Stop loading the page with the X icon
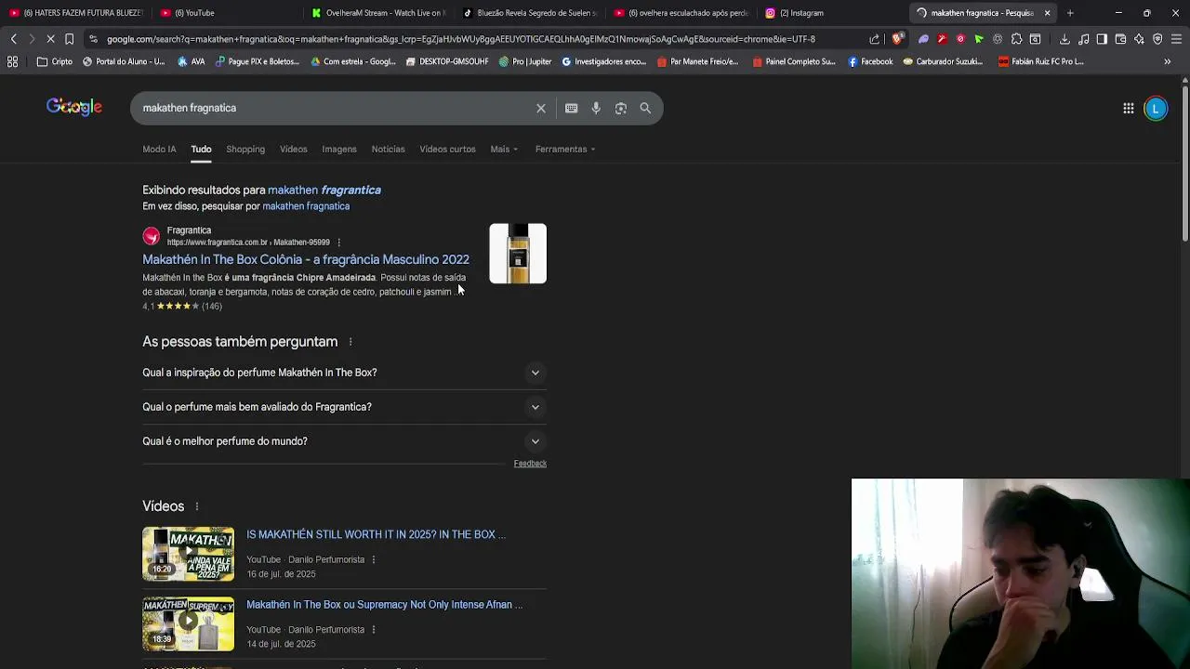The image size is (1190, 669). [x=50, y=39]
